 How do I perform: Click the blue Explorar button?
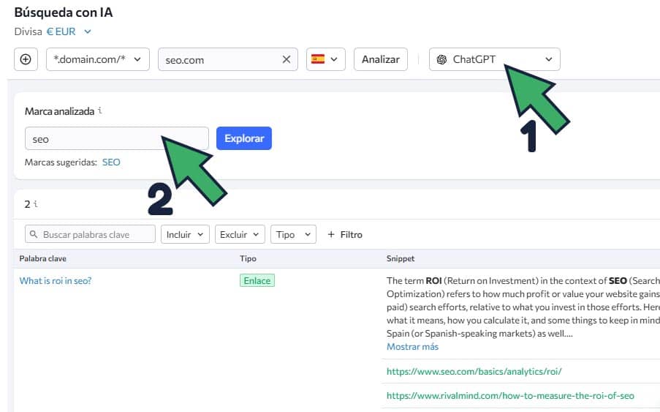[244, 138]
